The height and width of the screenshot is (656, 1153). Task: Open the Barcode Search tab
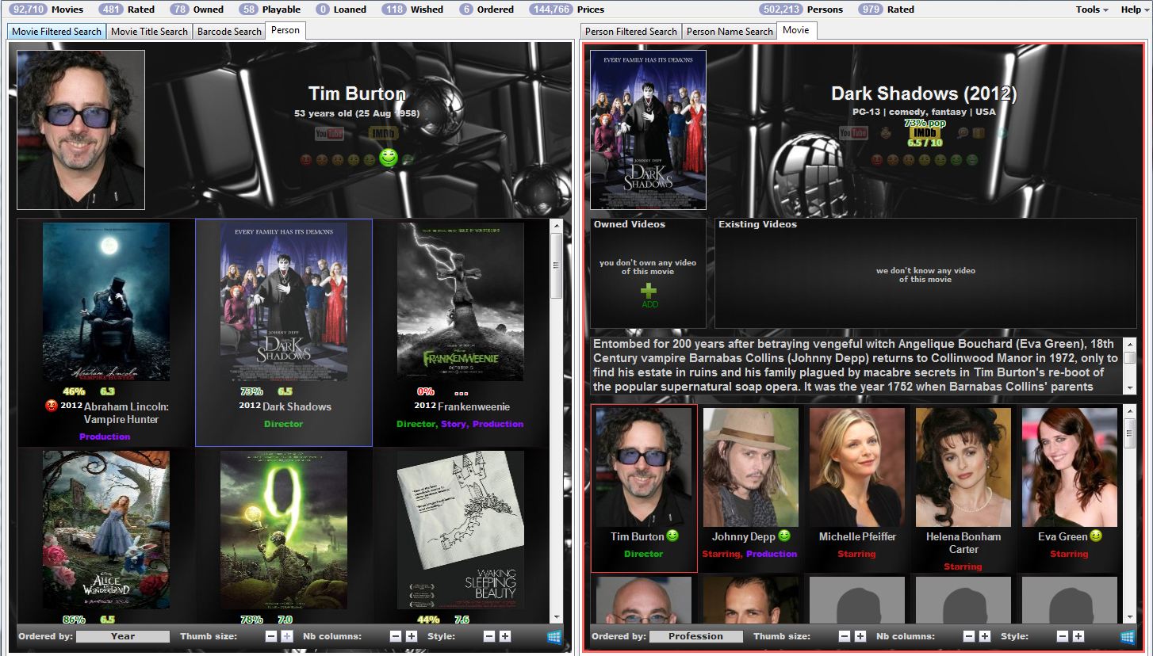[x=229, y=32]
